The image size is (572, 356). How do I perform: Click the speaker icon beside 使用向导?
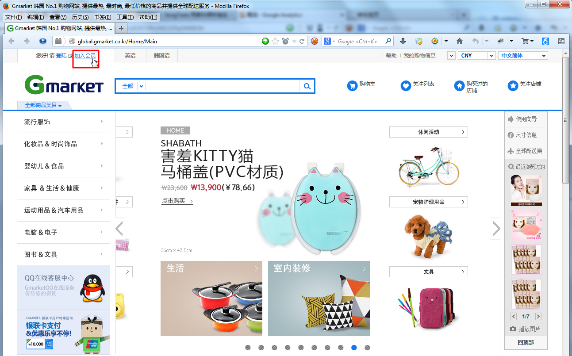[x=511, y=119]
